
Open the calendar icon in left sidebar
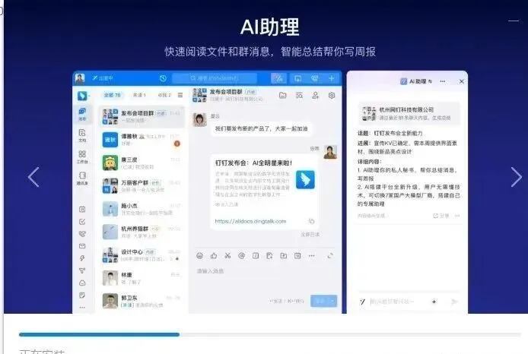[82, 210]
